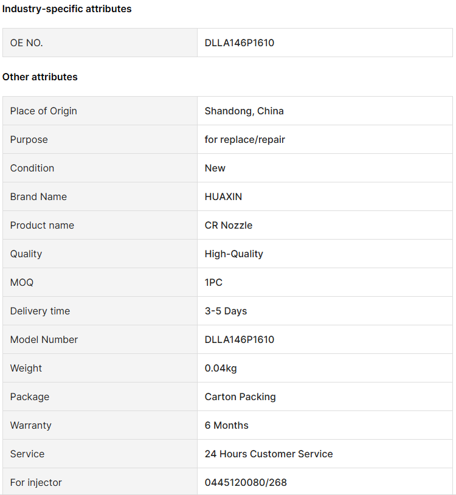Click the Shandong, China value
Screen dimensions: 456x495
[x=244, y=111]
